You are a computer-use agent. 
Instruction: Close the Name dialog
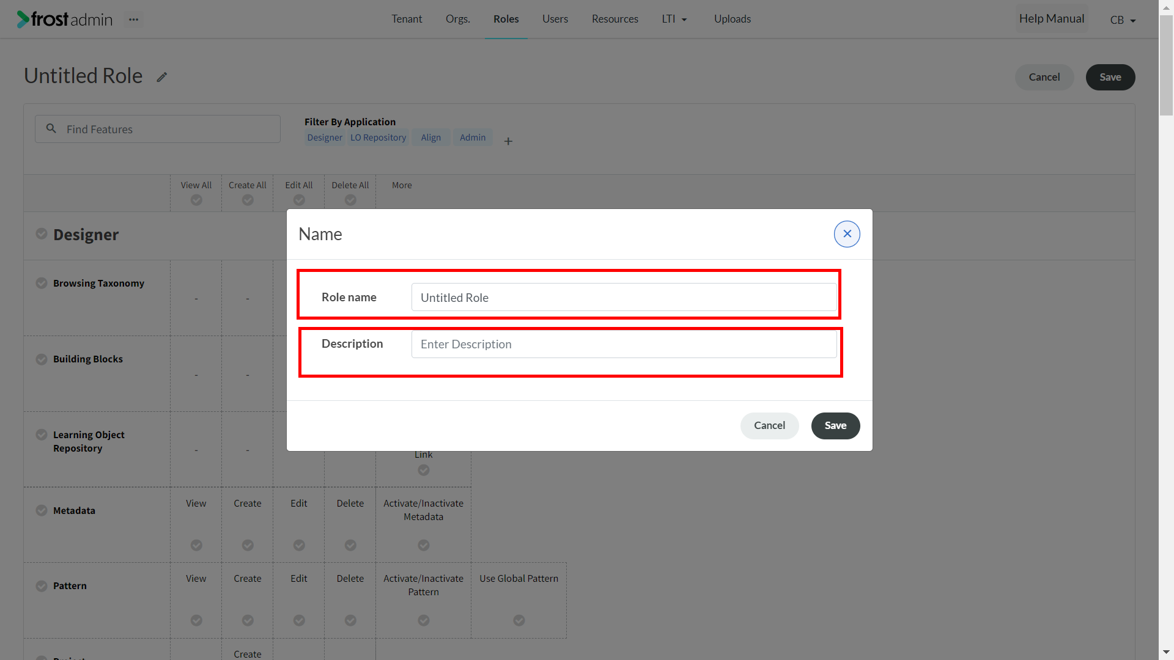coord(847,234)
